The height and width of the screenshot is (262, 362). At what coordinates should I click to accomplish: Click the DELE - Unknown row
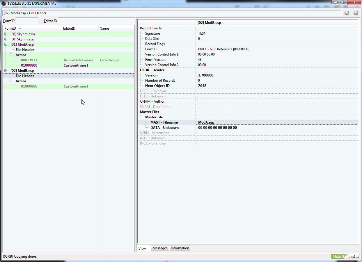click(x=248, y=96)
